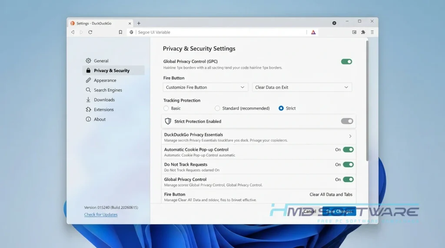Click the Downloads arrow icon
Screen dimensions: 445x248
[x=88, y=100]
